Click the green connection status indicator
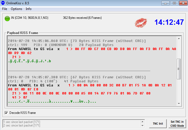188x130 pixels. (x=7, y=19)
